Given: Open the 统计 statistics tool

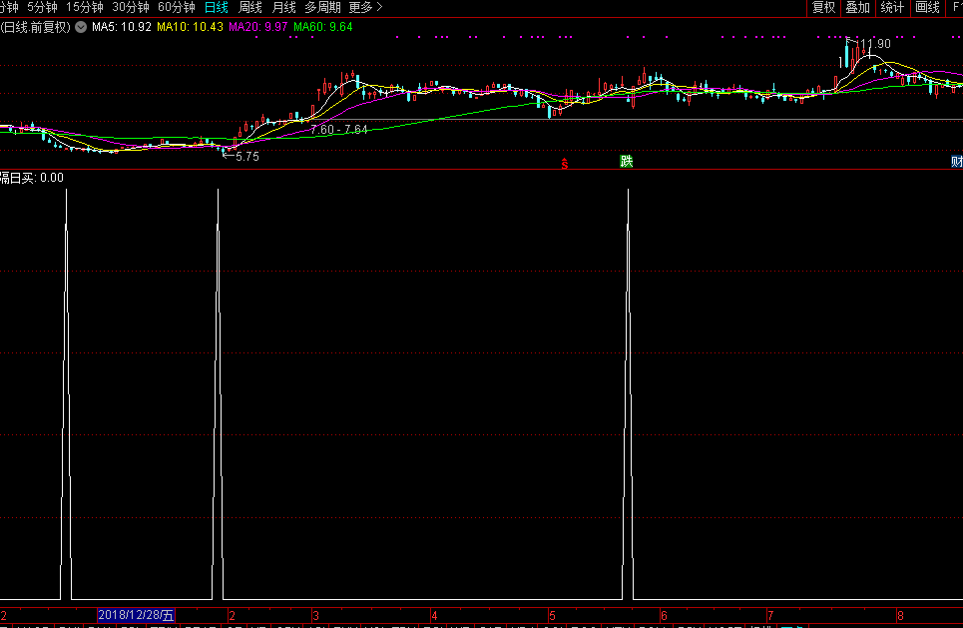Looking at the screenshot, I should (892, 7).
